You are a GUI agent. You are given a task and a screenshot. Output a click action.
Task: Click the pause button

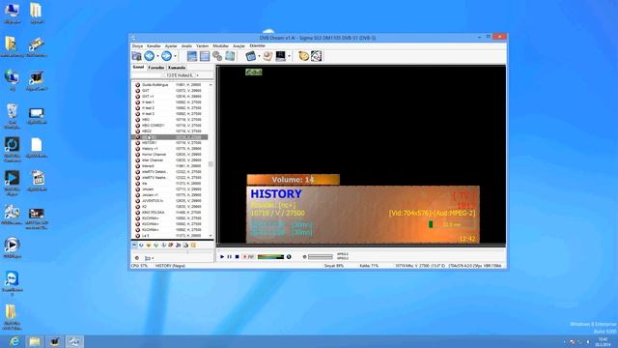coord(230,257)
